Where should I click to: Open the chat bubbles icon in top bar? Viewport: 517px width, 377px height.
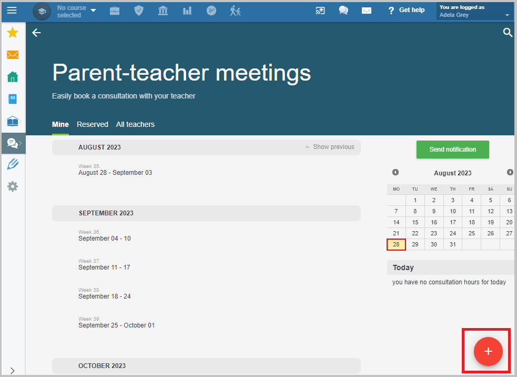343,11
